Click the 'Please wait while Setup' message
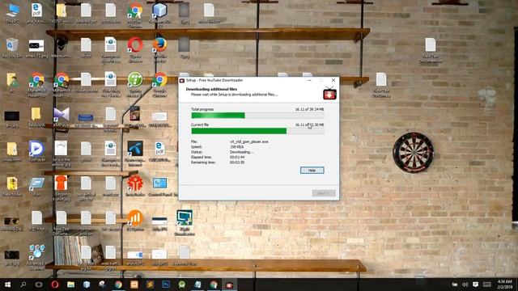This screenshot has height=291, width=518. coord(234,95)
